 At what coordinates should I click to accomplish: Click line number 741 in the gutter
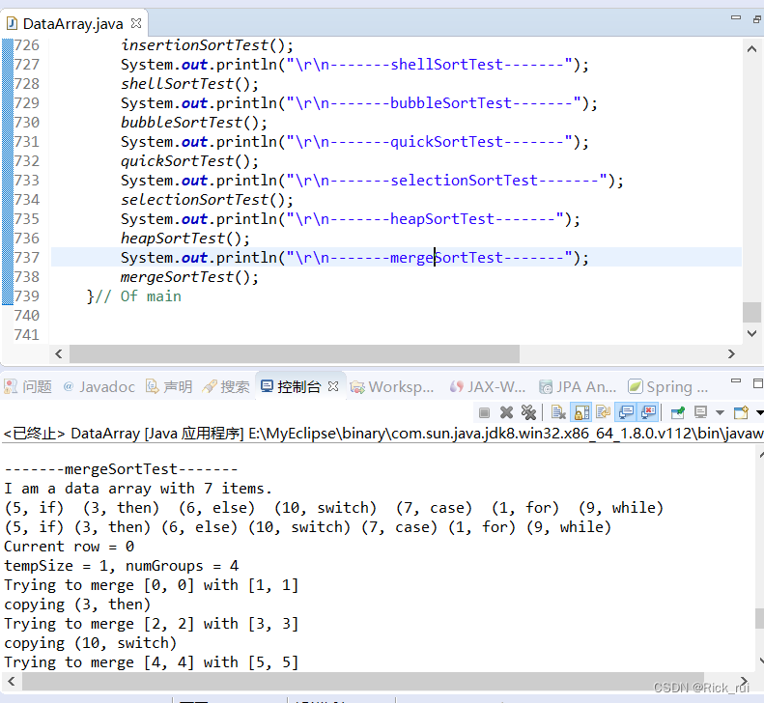[26, 335]
